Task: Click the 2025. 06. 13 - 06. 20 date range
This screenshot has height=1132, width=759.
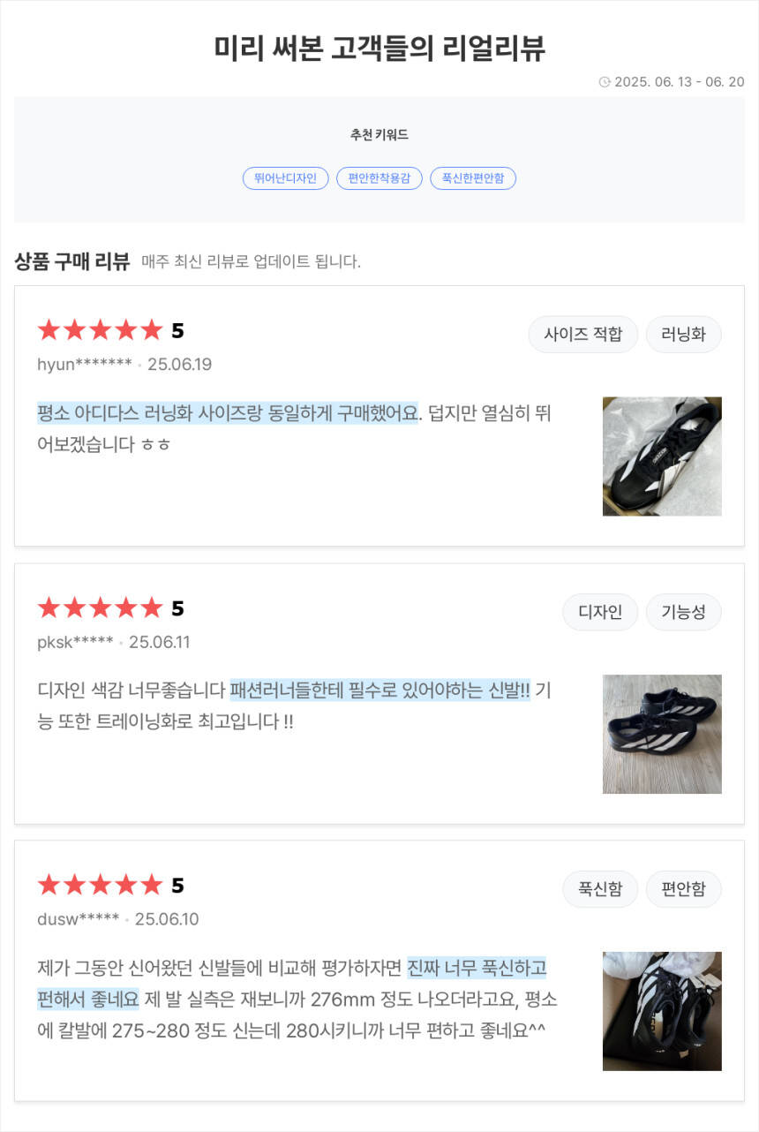Action: 679,82
